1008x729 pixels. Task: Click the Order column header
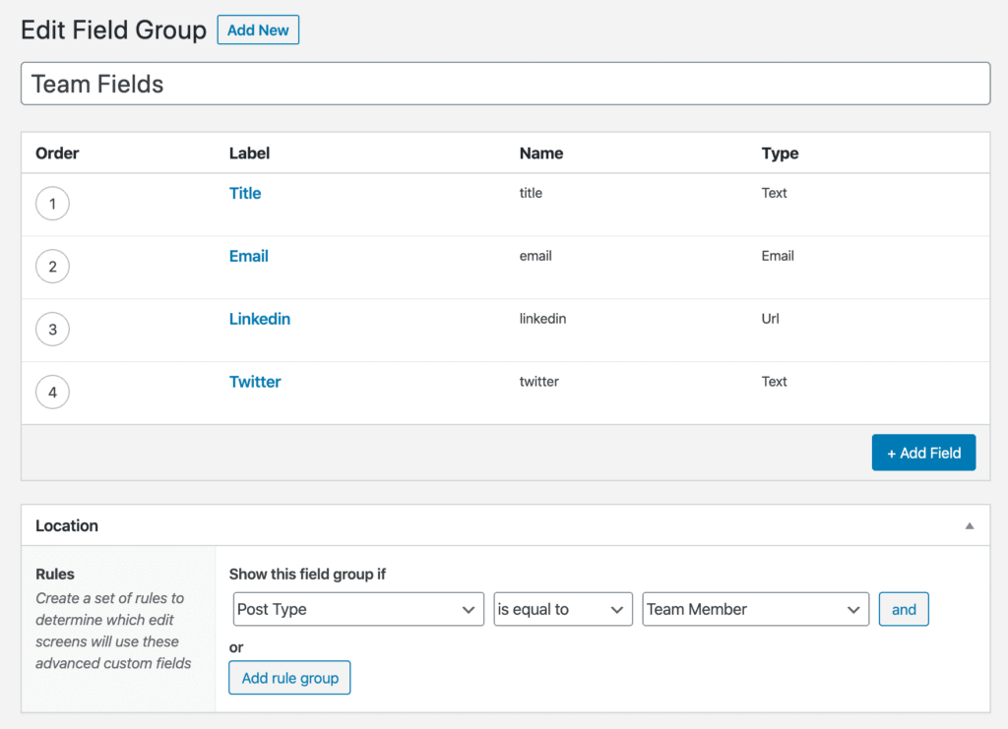pos(57,153)
